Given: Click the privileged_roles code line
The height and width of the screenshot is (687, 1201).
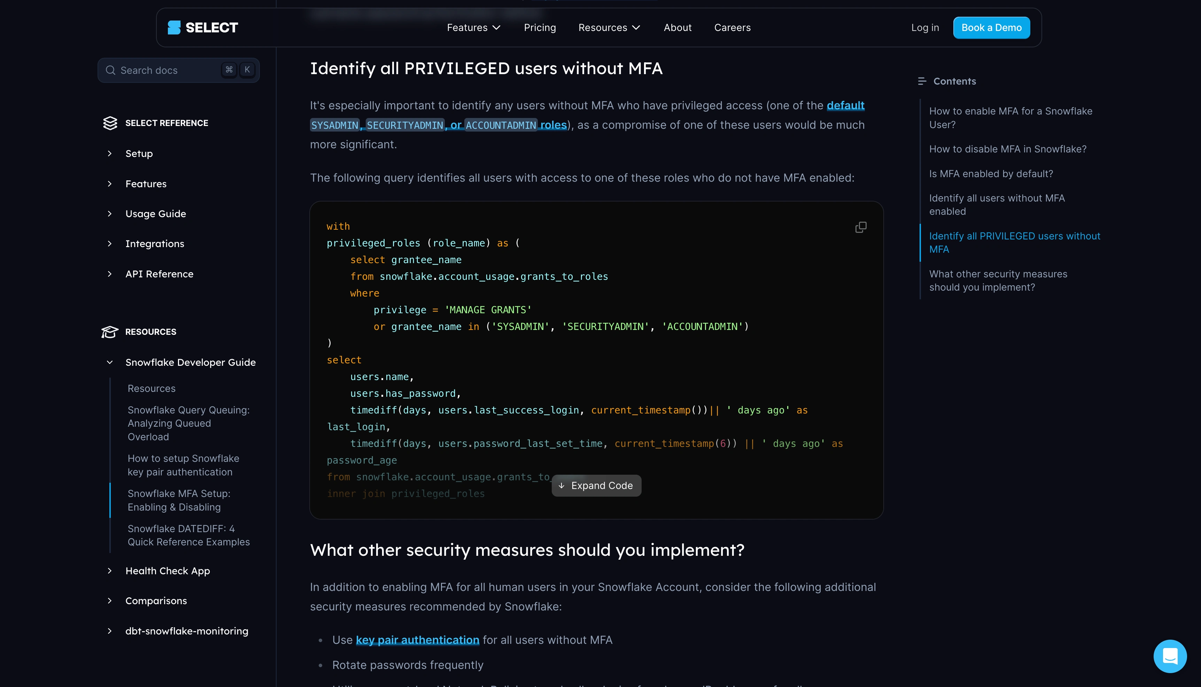Looking at the screenshot, I should click(423, 243).
